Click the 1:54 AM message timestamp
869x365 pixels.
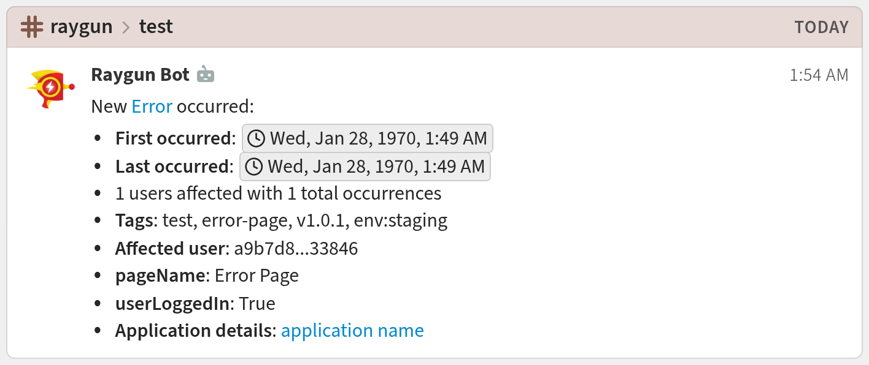(x=819, y=75)
